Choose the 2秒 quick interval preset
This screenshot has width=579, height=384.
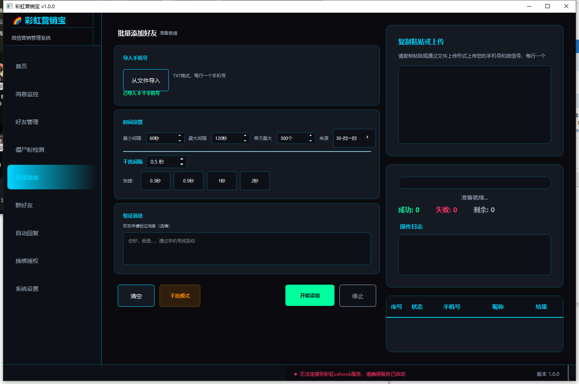tap(255, 181)
